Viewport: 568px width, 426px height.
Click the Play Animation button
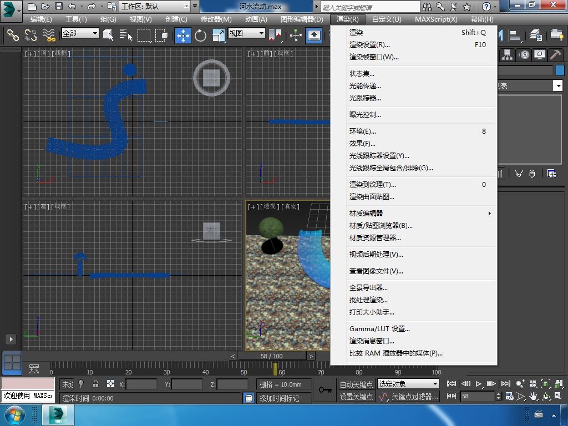(x=479, y=384)
